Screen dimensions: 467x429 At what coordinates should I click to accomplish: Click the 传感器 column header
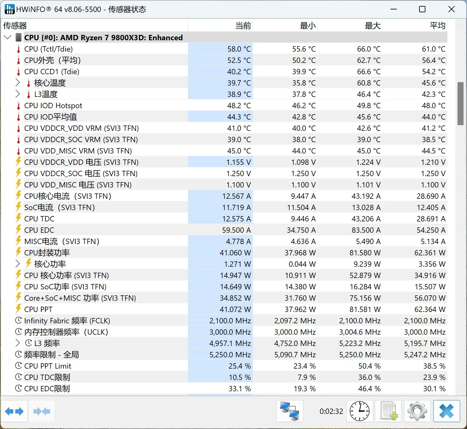pos(14,25)
